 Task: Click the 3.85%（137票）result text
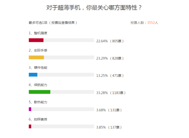[109, 127]
